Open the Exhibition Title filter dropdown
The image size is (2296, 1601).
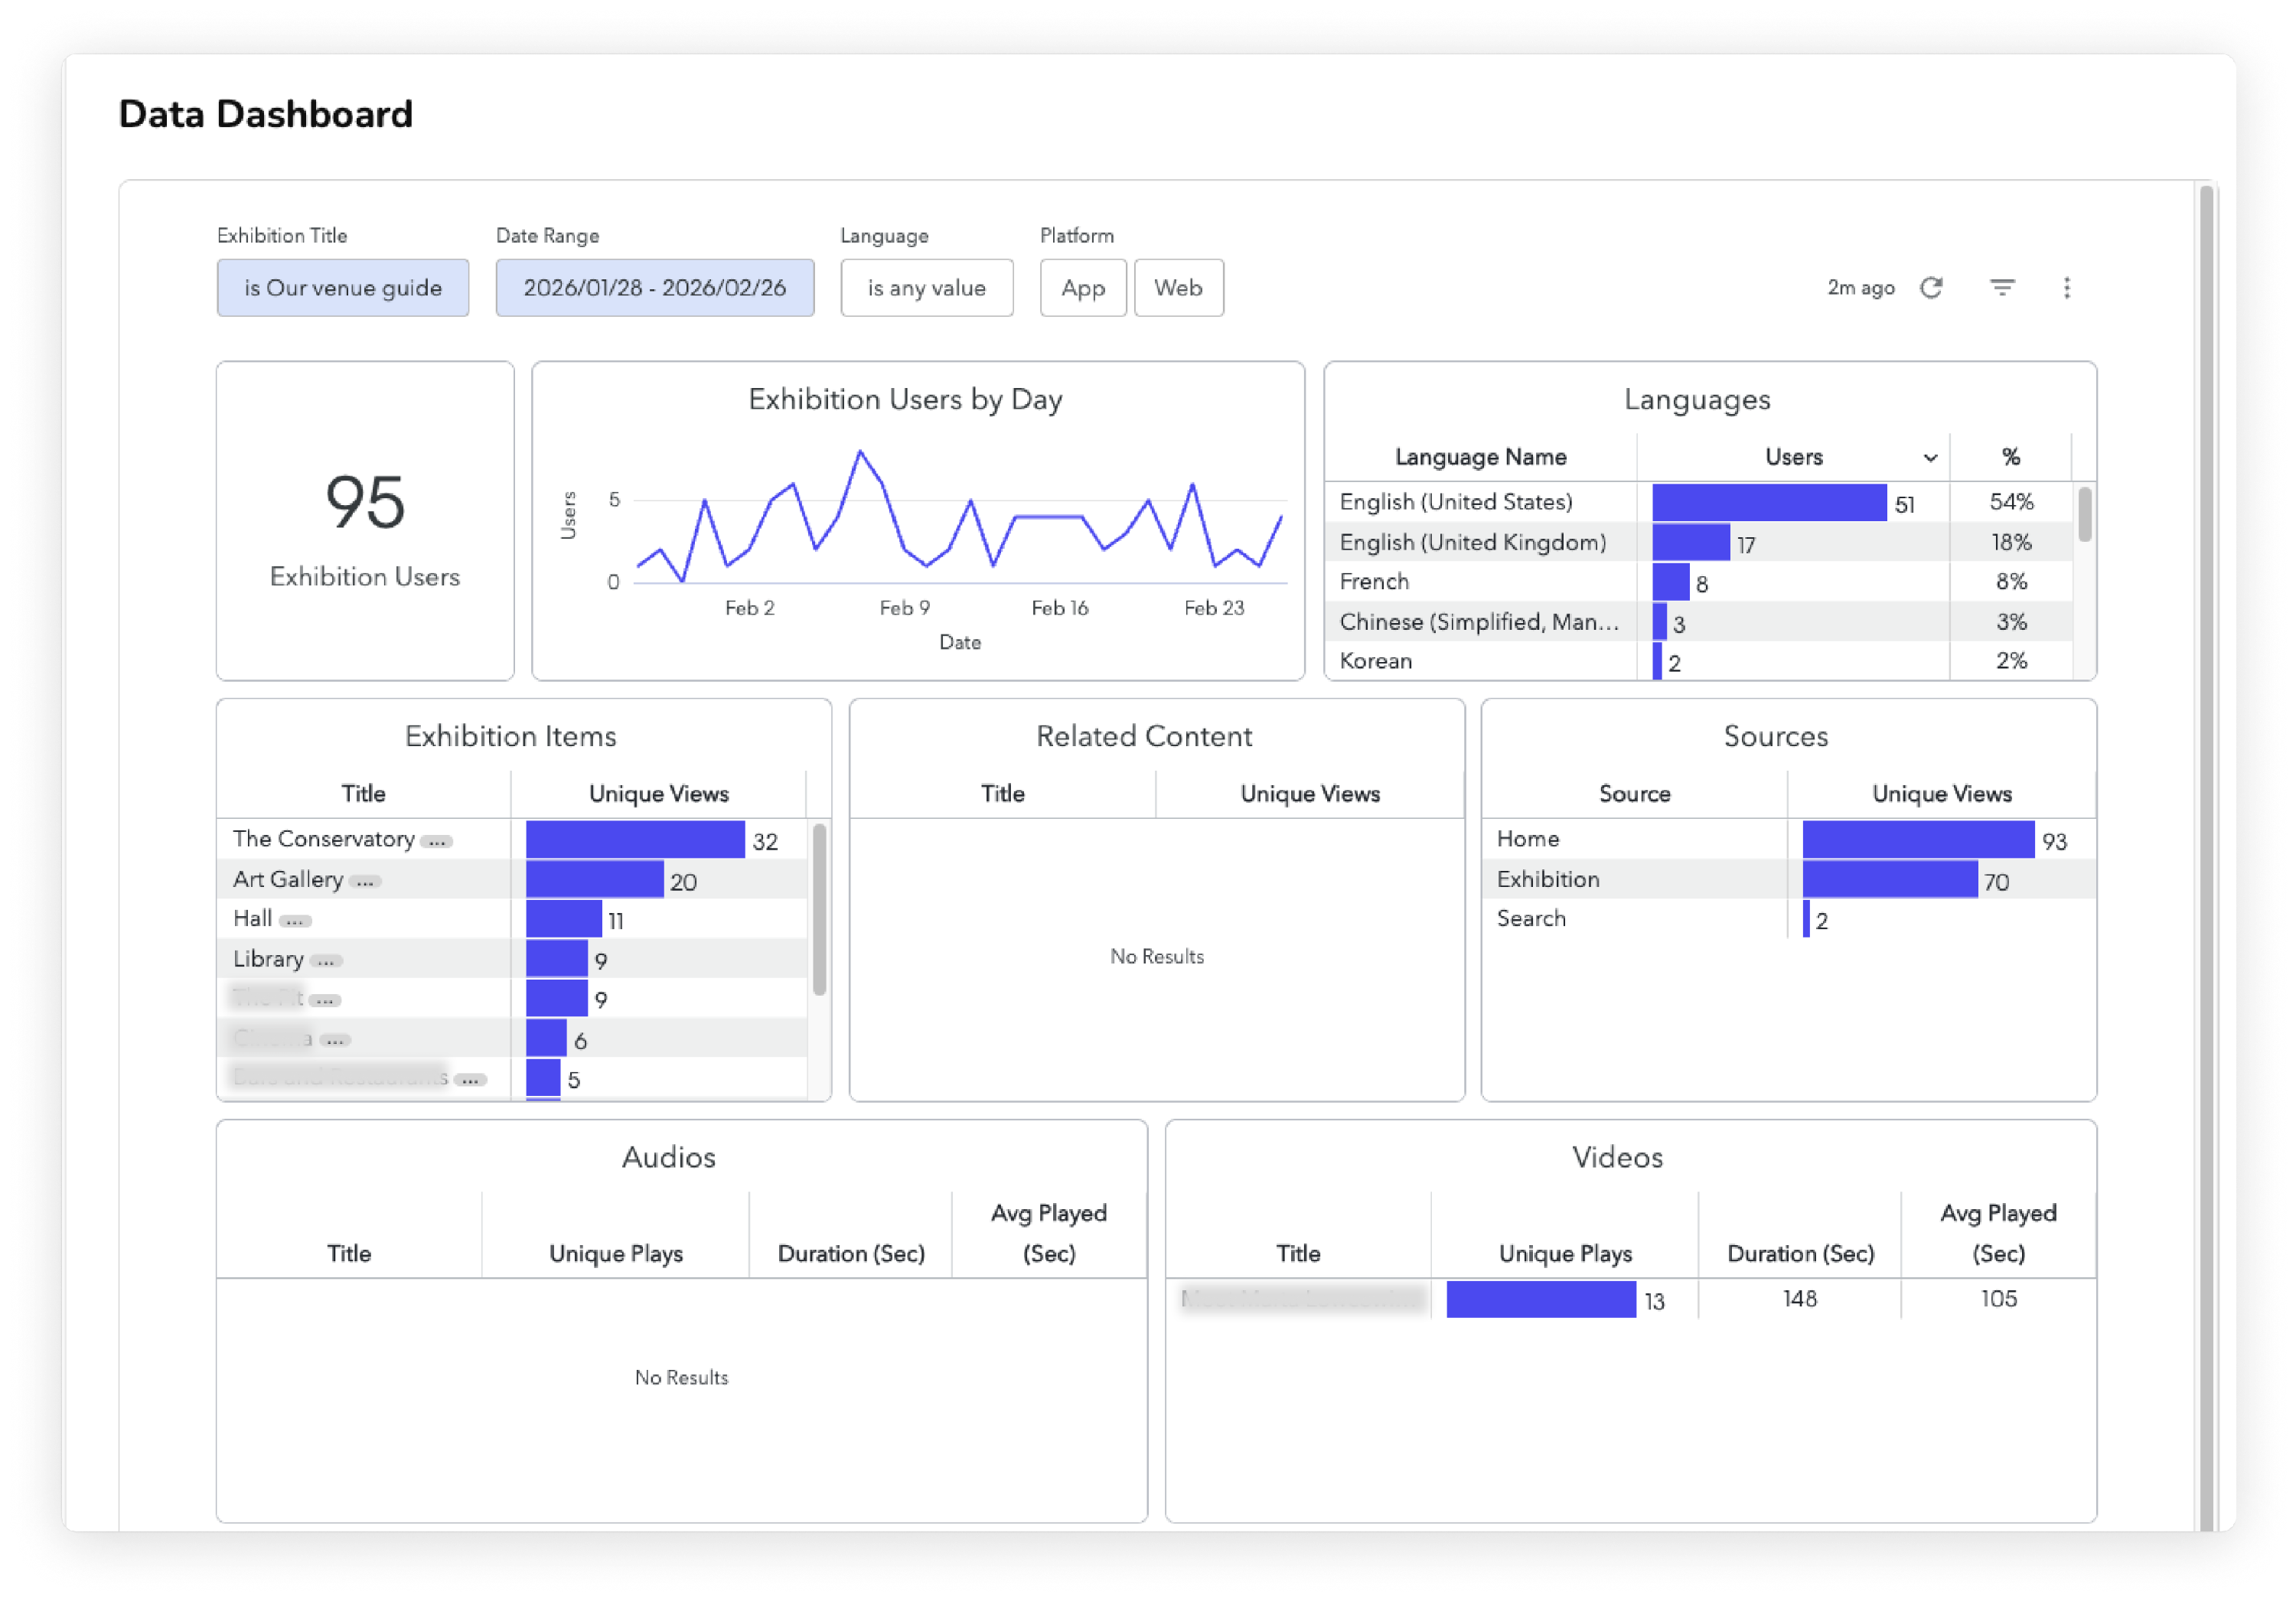click(x=342, y=288)
